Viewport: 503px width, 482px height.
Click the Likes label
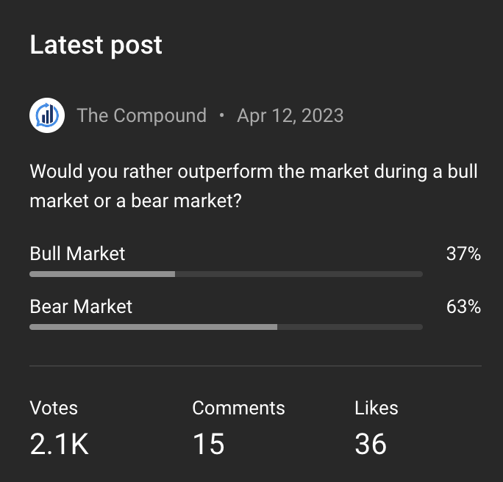pos(377,408)
